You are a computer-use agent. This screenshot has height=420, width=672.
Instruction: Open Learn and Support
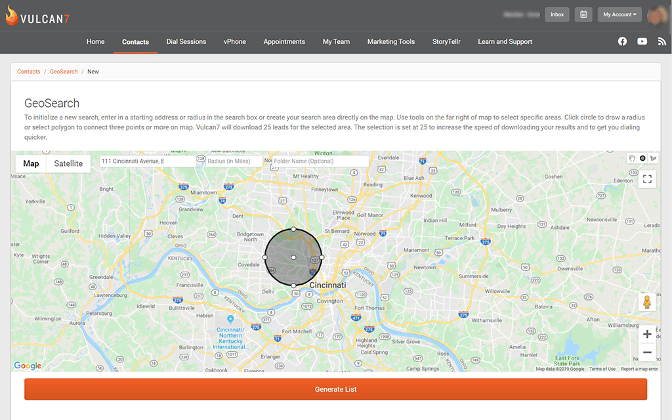coord(505,41)
